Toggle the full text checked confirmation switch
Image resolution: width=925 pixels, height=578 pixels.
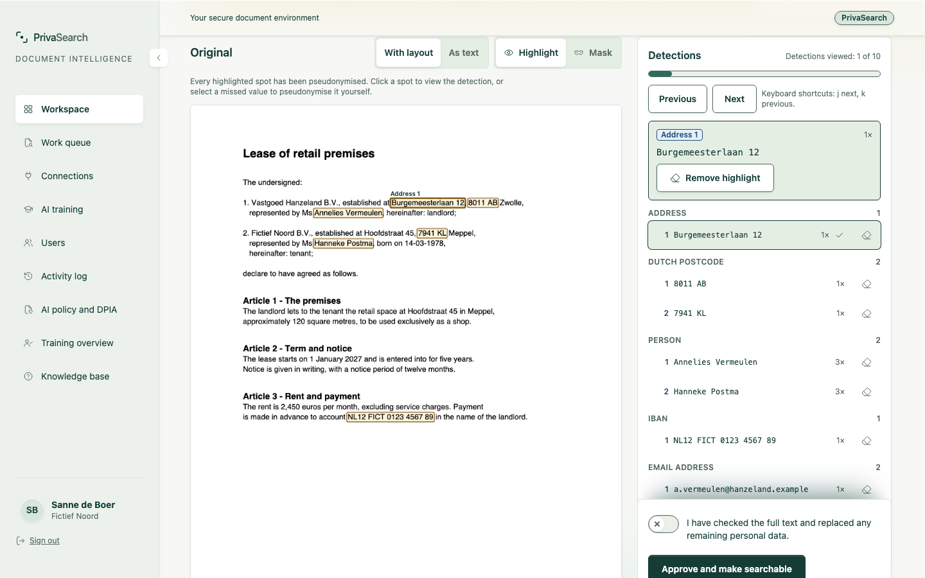(664, 524)
